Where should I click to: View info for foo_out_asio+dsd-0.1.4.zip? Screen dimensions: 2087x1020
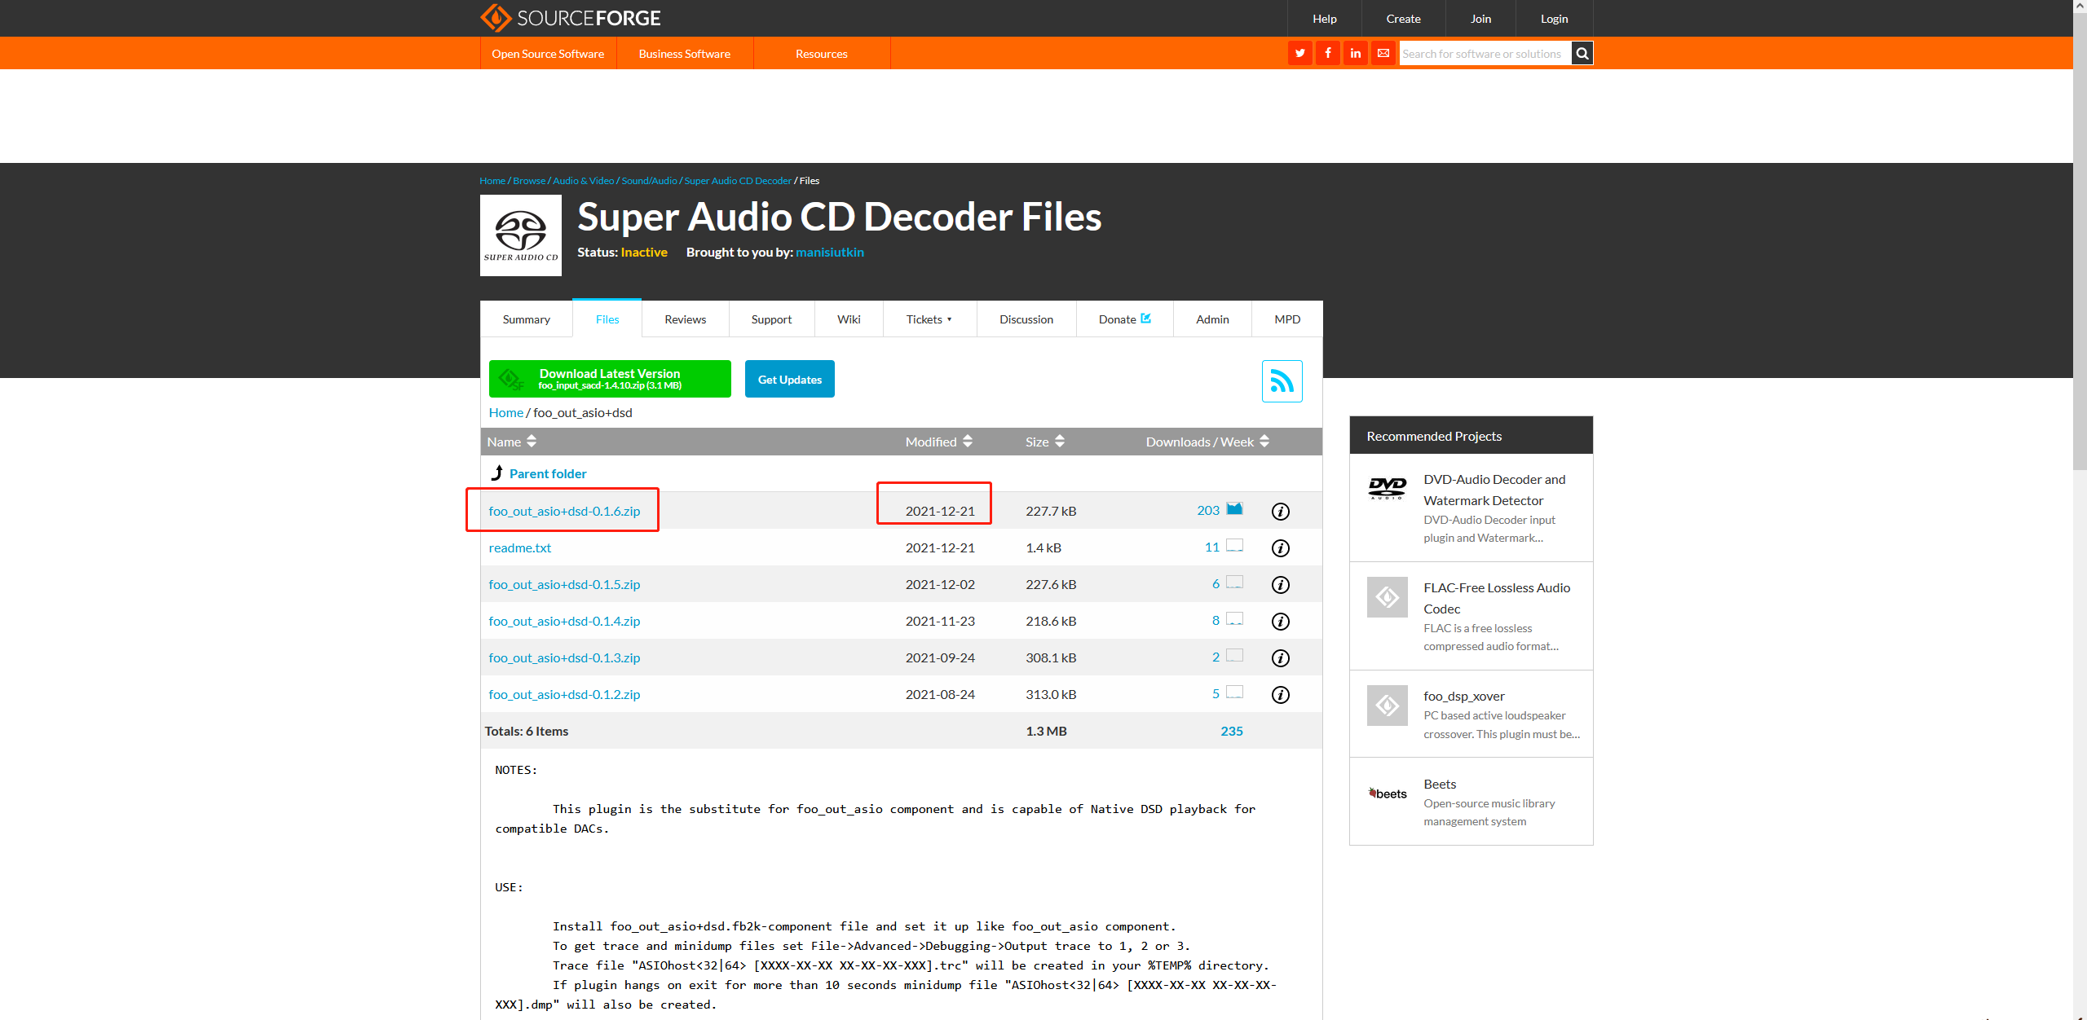1281,622
